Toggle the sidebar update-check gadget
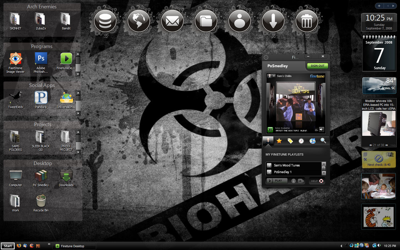The height and width of the screenshot is (250, 400). tap(379, 159)
